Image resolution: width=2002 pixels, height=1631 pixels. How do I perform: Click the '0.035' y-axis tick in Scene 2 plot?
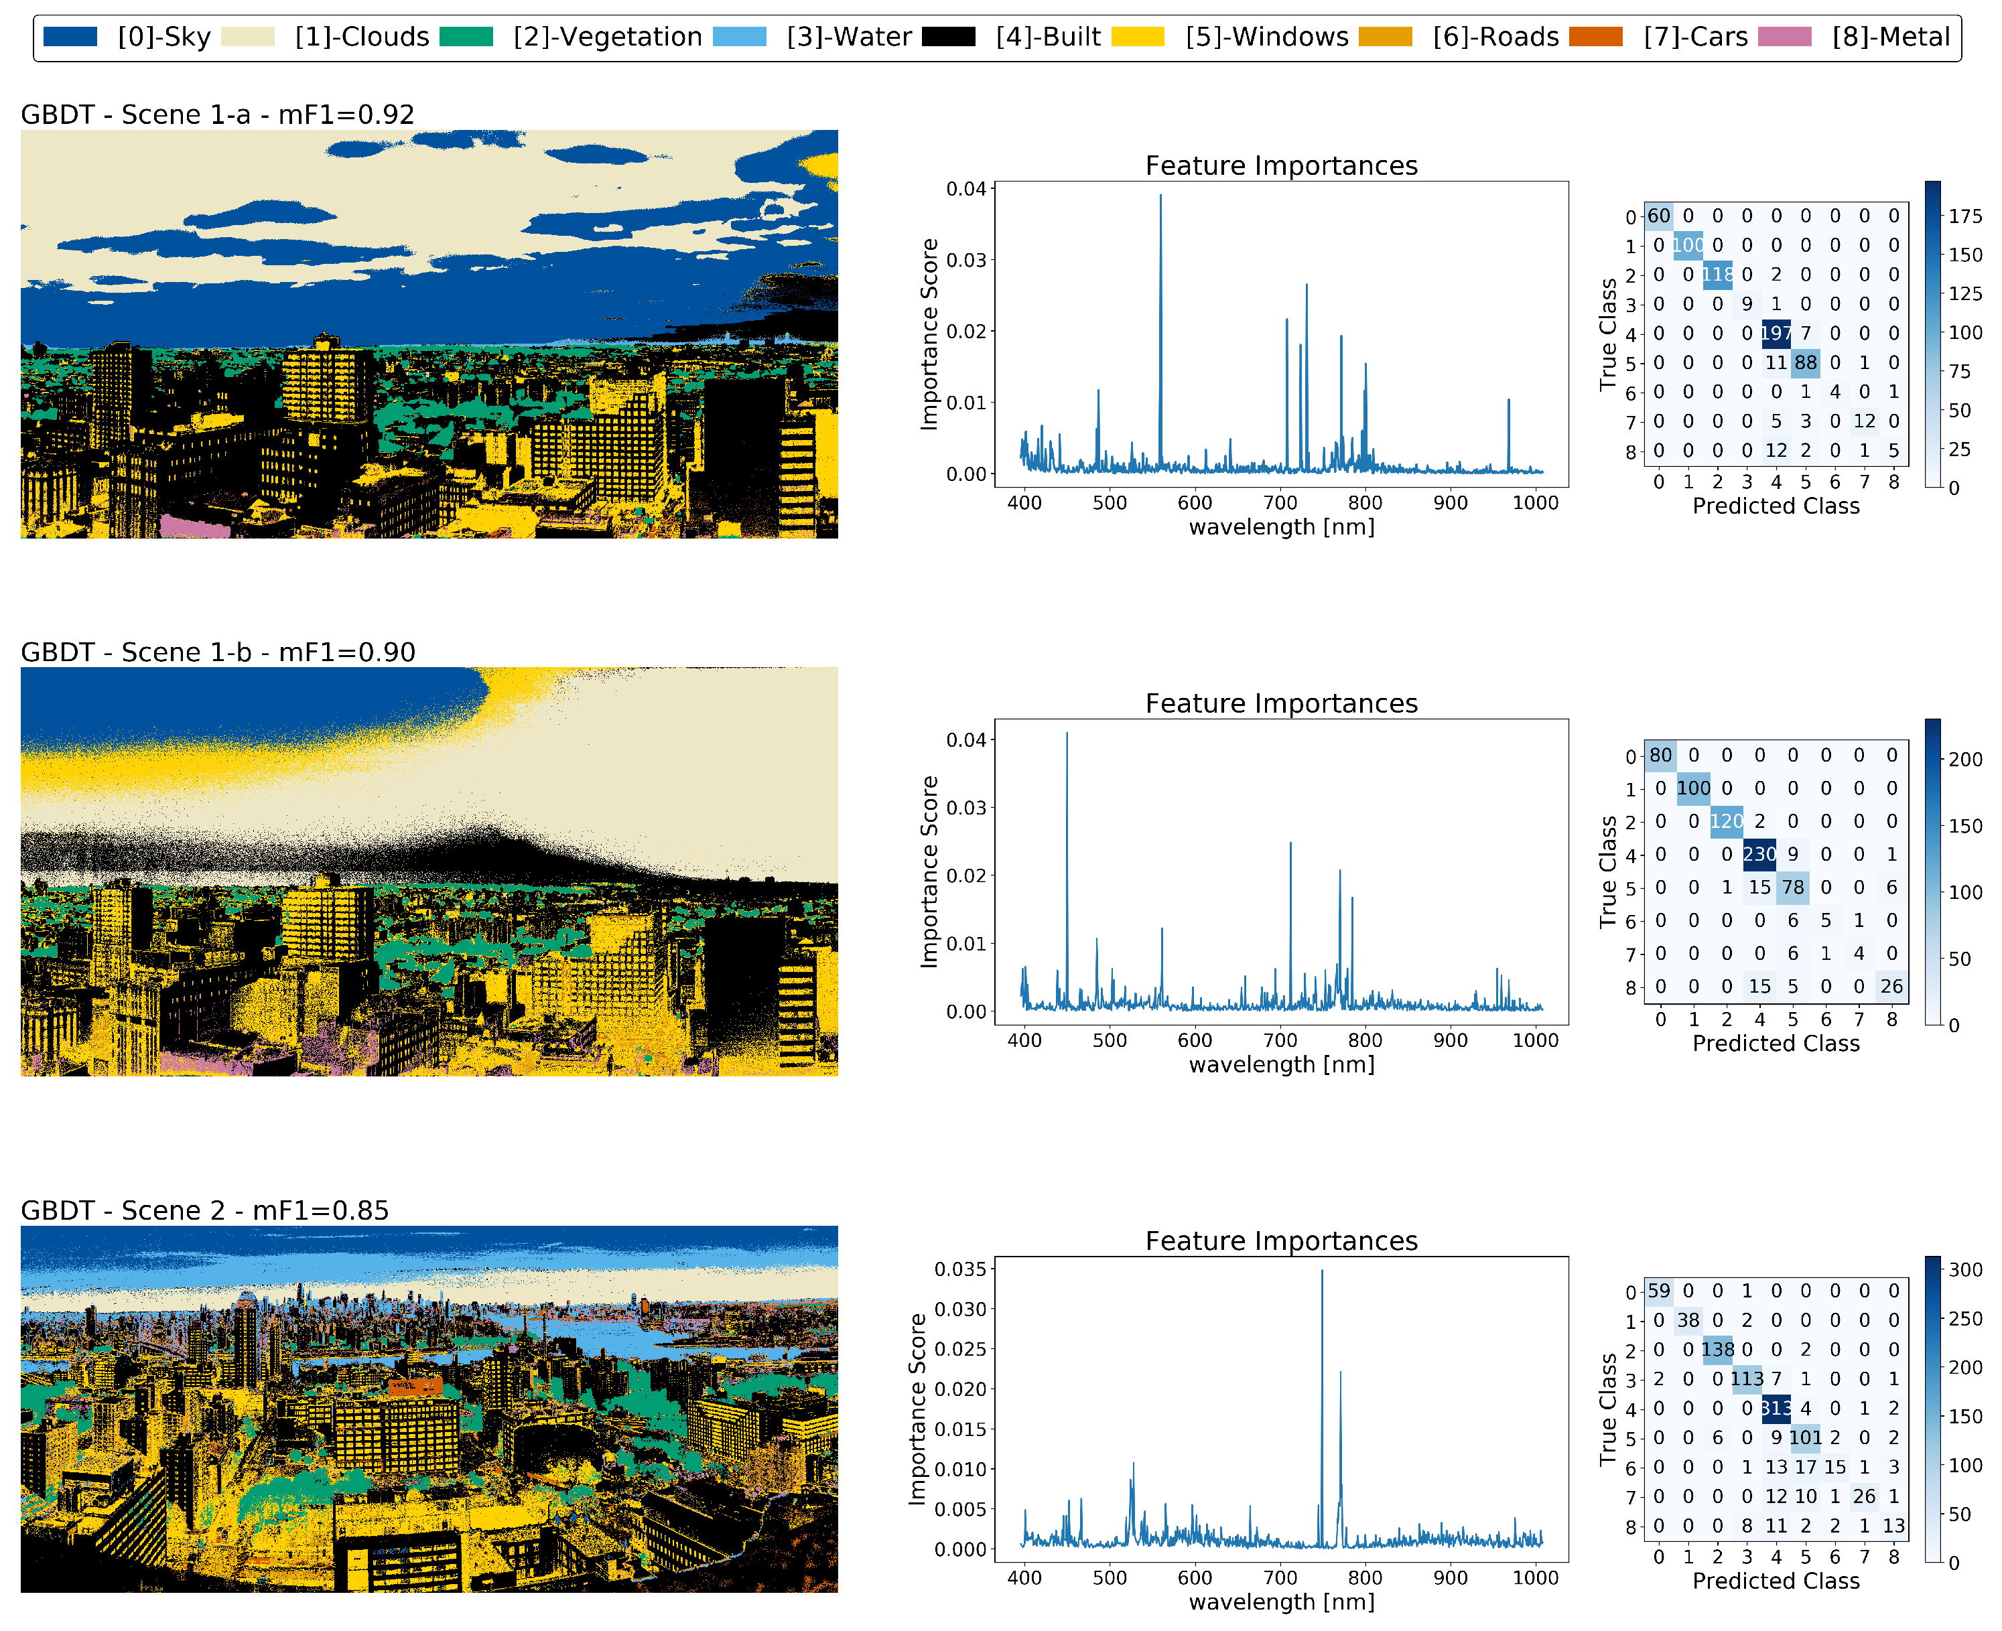pos(961,1269)
